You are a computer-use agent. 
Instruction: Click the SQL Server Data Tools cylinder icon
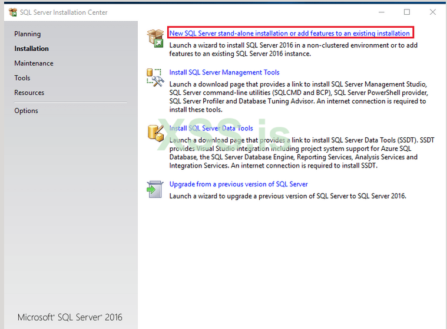tap(155, 133)
